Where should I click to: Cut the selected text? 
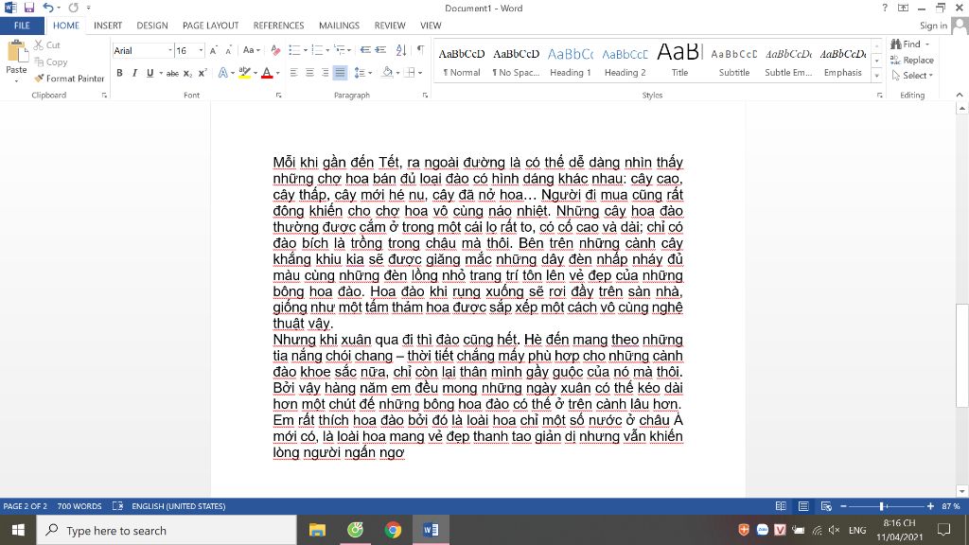pyautogui.click(x=47, y=45)
